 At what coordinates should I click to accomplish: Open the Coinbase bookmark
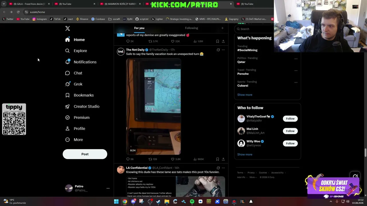coord(98,19)
